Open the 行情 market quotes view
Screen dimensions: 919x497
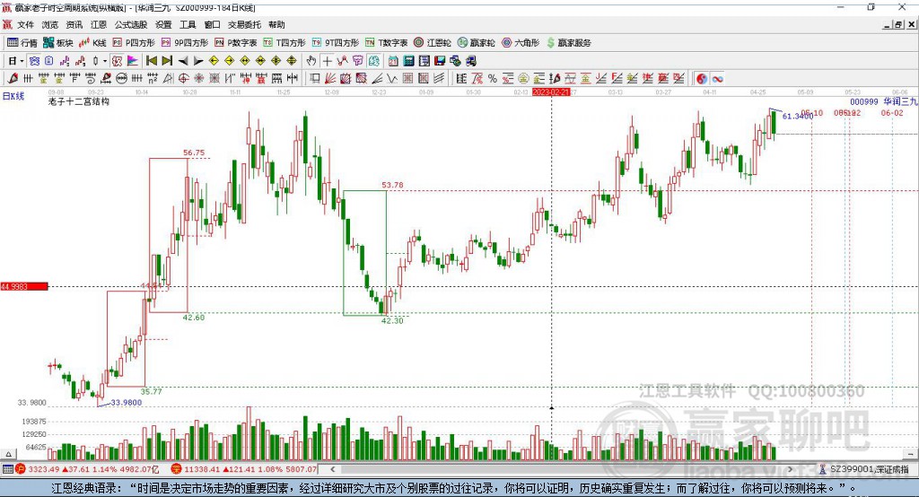click(22, 43)
